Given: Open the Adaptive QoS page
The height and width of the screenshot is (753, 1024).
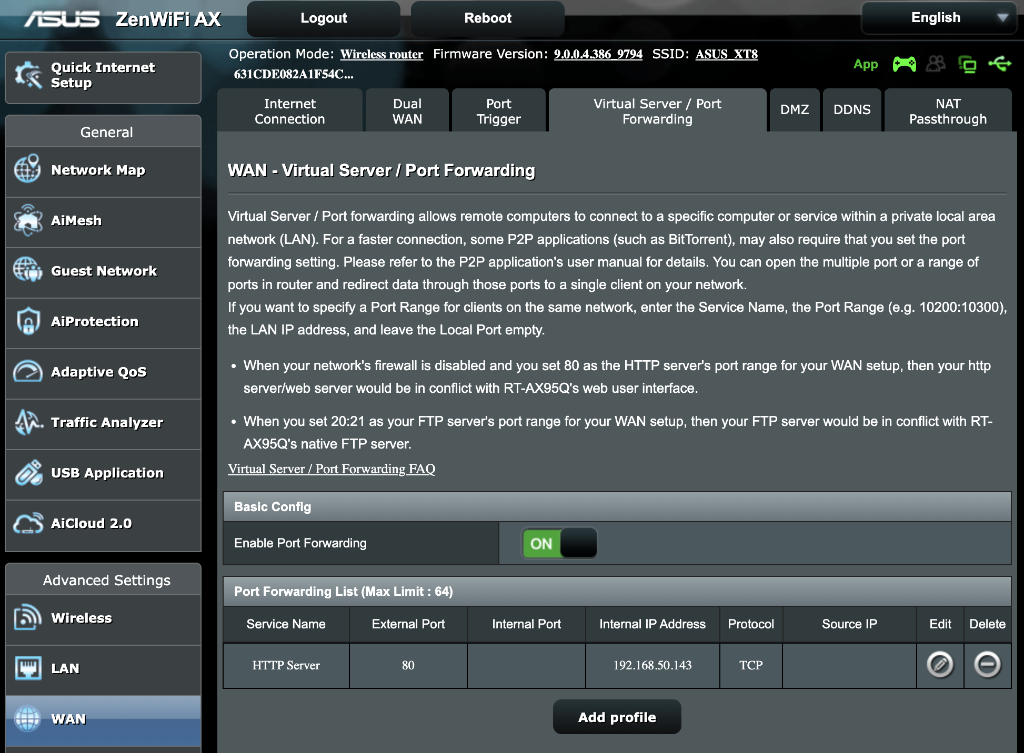Looking at the screenshot, I should (98, 372).
